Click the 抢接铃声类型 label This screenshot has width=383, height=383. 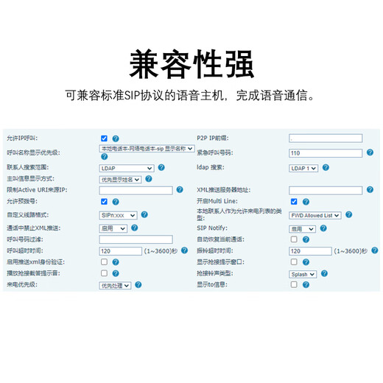click(215, 273)
